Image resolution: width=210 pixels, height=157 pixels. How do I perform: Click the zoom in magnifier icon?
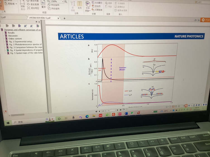pyautogui.click(x=66, y=2)
